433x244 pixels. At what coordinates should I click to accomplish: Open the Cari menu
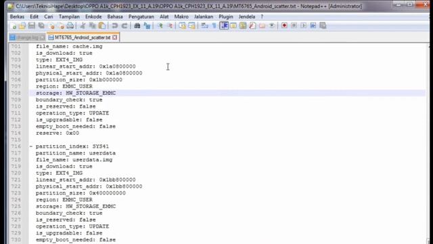(49, 16)
